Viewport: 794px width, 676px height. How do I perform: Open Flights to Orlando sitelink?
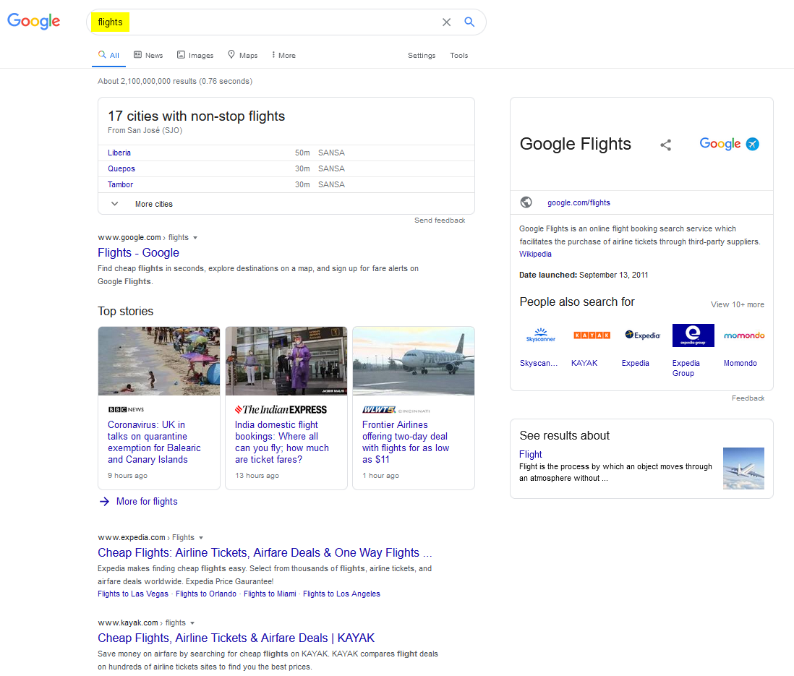[206, 594]
